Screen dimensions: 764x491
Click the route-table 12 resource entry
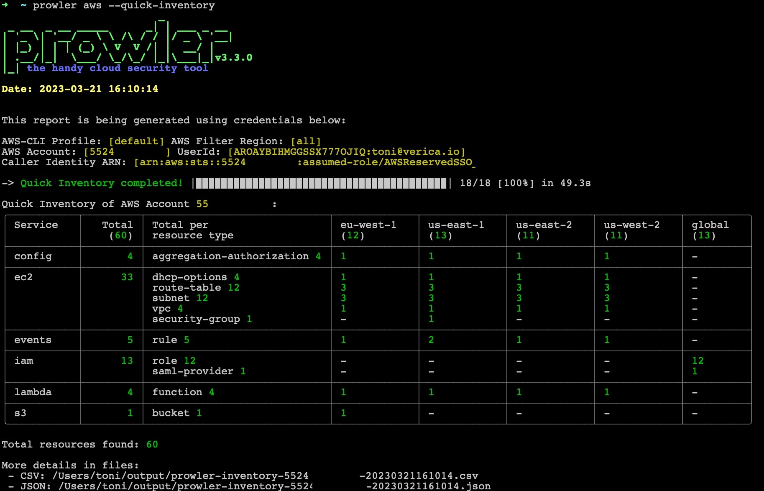coord(196,288)
